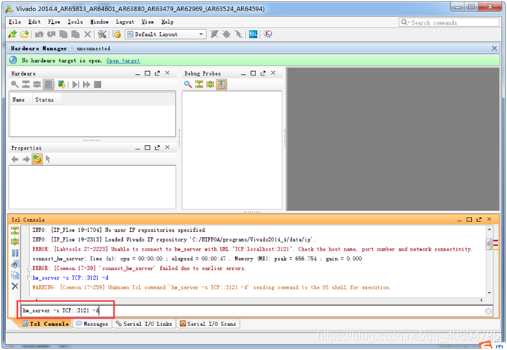507x350 pixels.
Task: Click the pointer icon in Properties toolbar
Action: (x=48, y=159)
